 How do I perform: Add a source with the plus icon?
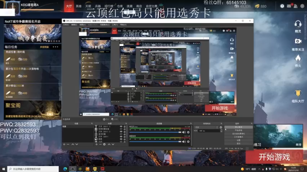tap(96, 144)
